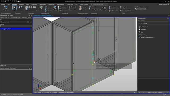Switch to the Lijst tab
Screen dimensions: 170x96
5,66
